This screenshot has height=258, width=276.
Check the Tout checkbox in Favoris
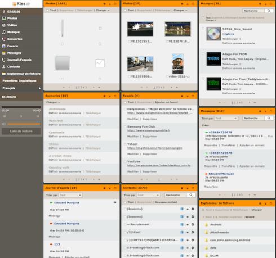tap(125, 102)
